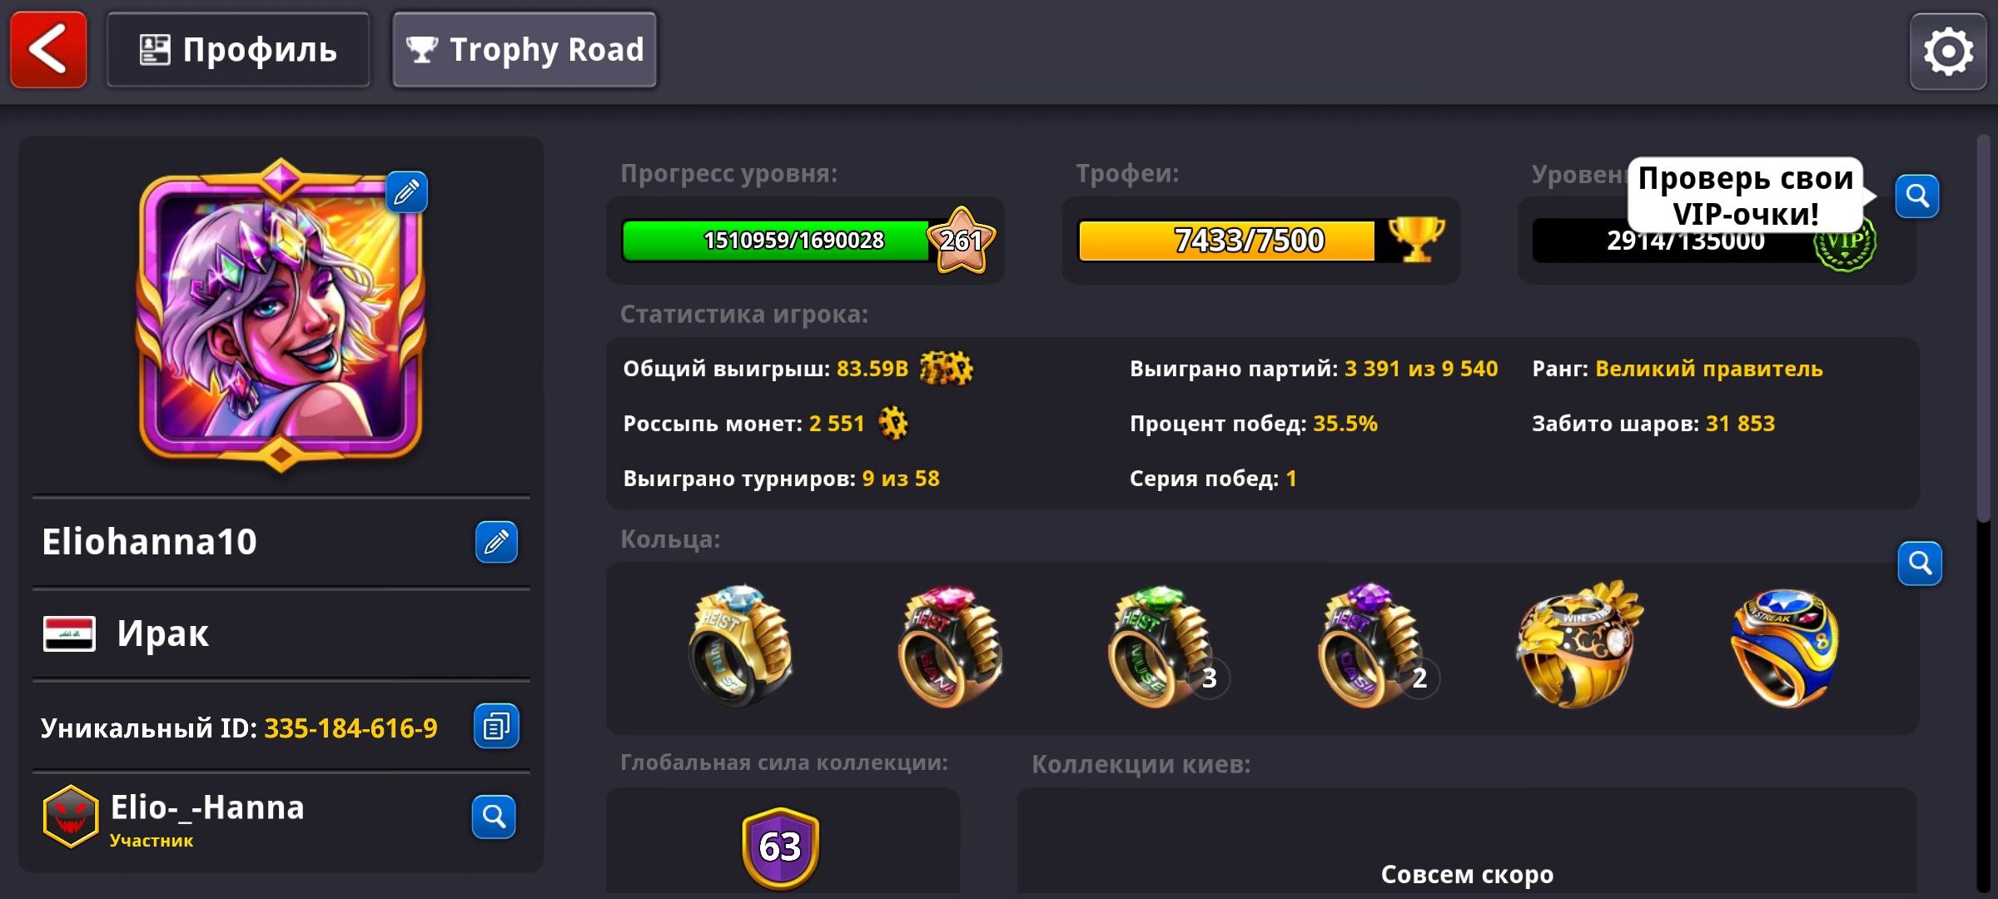Edit avatar with the pencil icon
The width and height of the screenshot is (1998, 899).
click(x=406, y=192)
